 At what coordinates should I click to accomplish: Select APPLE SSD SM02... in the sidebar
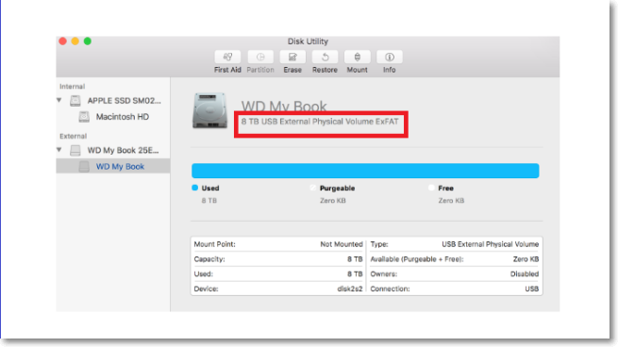click(125, 101)
